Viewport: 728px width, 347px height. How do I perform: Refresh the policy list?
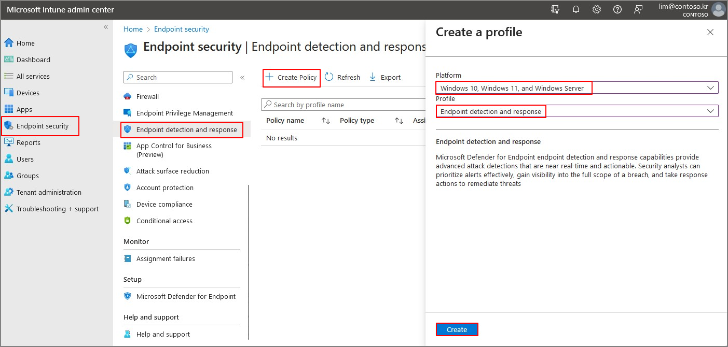342,78
